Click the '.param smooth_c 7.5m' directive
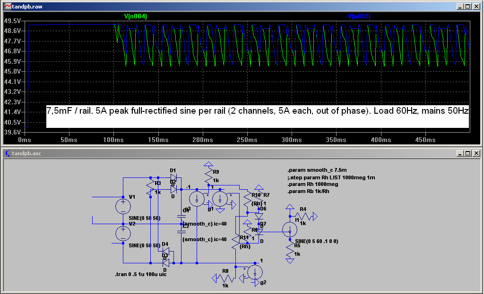Viewport: 484px width, 294px height. [317, 170]
